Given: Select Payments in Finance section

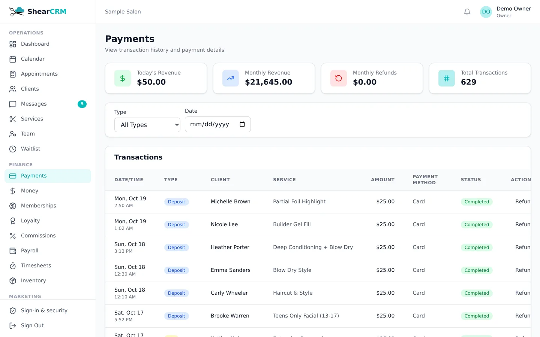Looking at the screenshot, I should pos(48,176).
